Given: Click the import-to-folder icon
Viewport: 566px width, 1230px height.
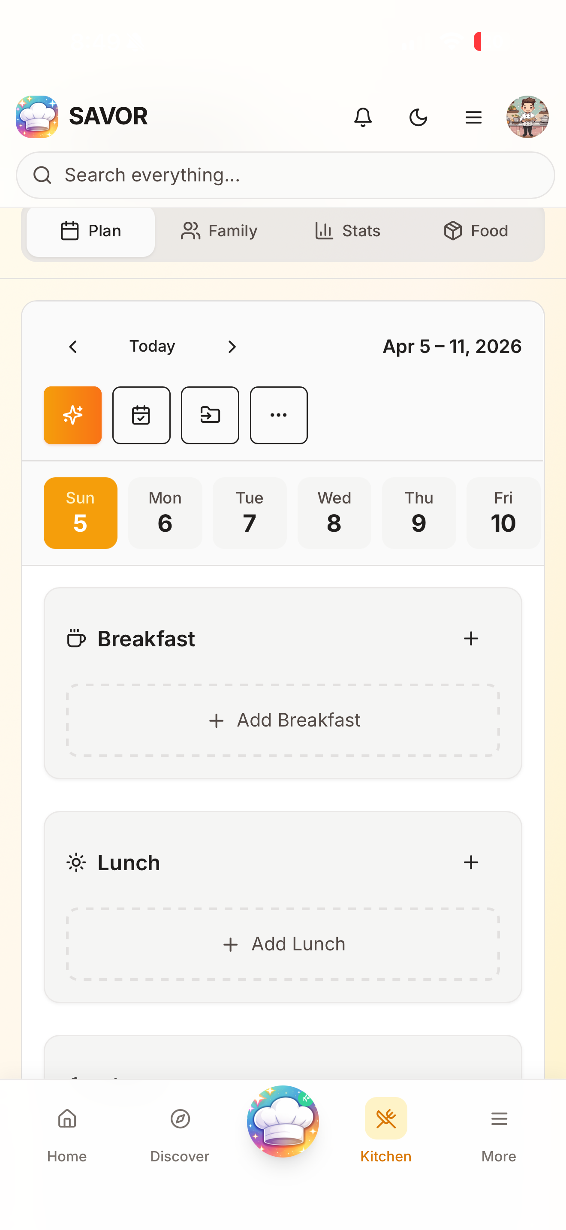Looking at the screenshot, I should 210,415.
